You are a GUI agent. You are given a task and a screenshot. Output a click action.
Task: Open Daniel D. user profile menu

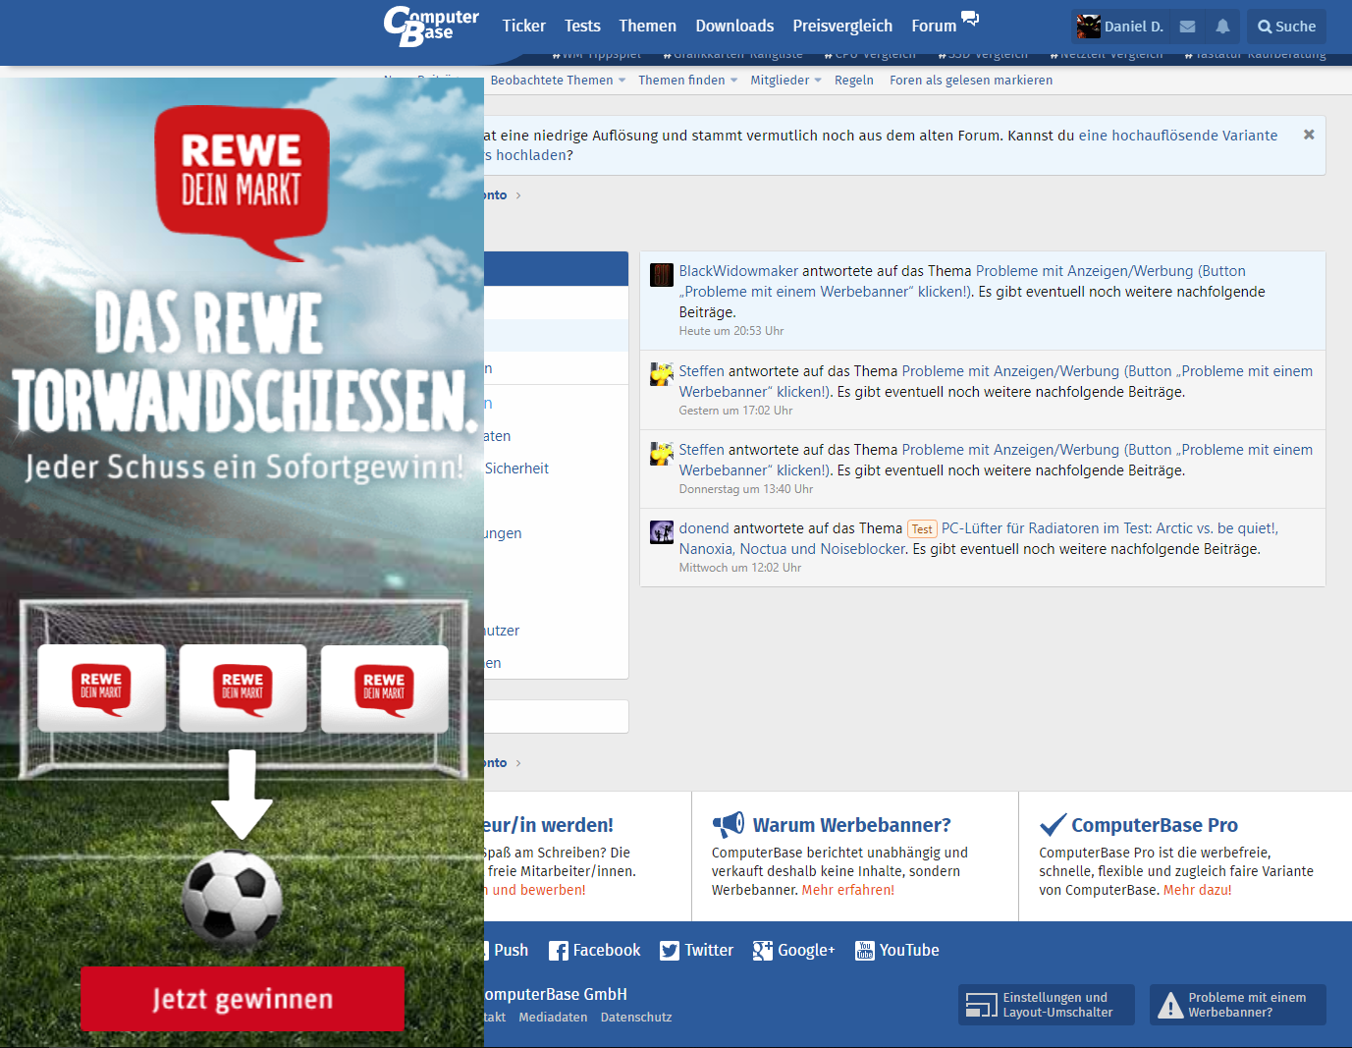(x=1119, y=27)
